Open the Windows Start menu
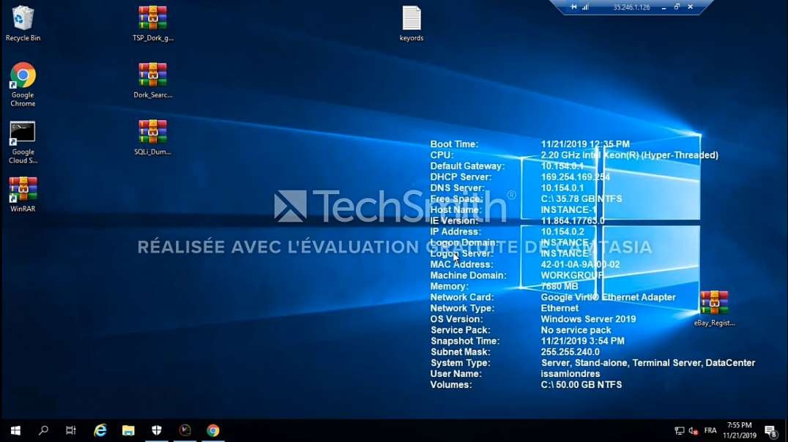Screen dimensions: 788x442 click(x=15, y=430)
